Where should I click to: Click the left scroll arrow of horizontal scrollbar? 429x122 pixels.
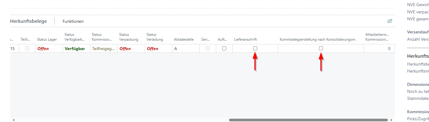(13, 120)
